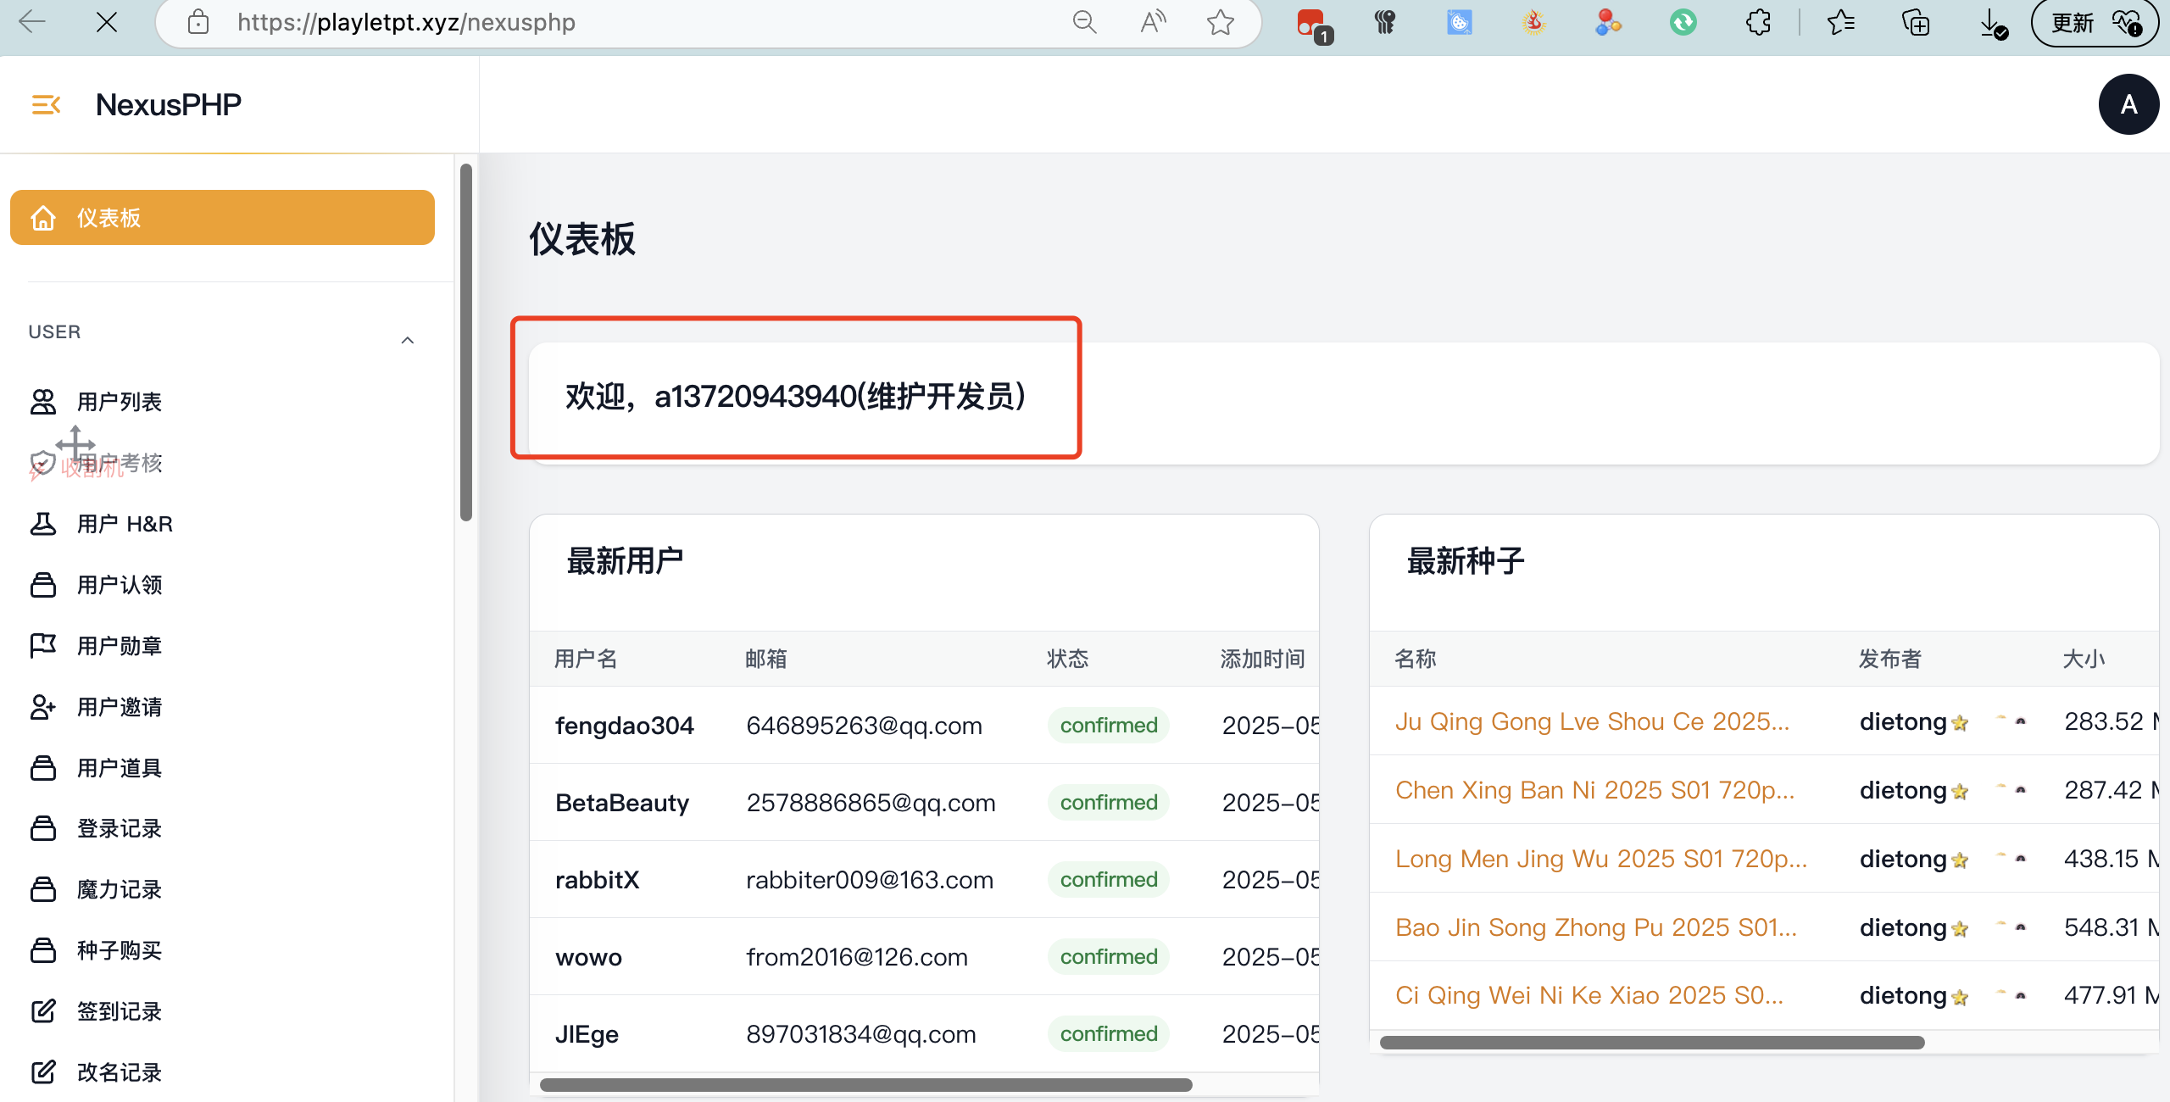This screenshot has height=1102, width=2170.
Task: Open the browser favorites list icon
Action: coord(1841,22)
